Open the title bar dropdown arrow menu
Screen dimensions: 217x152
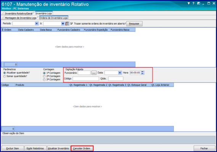coord(189,3)
